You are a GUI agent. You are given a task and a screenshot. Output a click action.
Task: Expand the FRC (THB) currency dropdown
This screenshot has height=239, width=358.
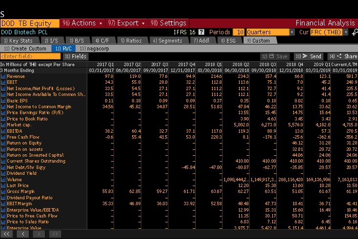(346, 32)
